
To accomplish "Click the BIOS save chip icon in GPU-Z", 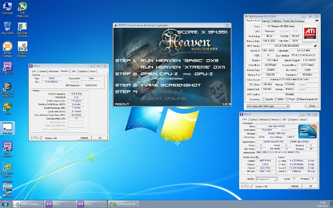I will [x=315, y=46].
